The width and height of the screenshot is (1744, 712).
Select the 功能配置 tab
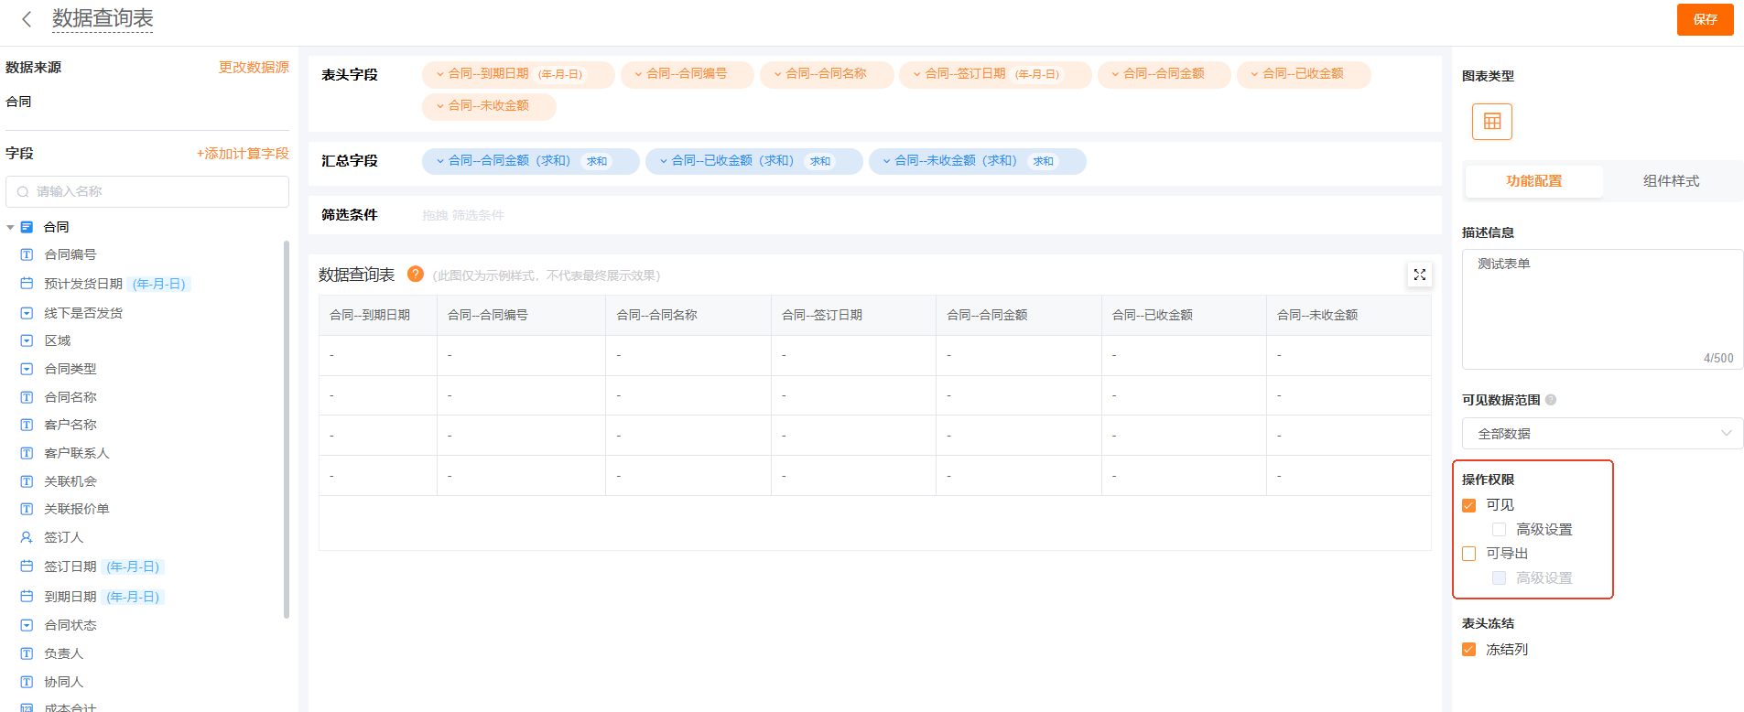pyautogui.click(x=1533, y=181)
